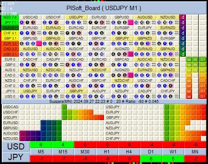Screen dimensions: 208x164
Task: Click the large JPY currency button
Action: [x=16, y=157]
